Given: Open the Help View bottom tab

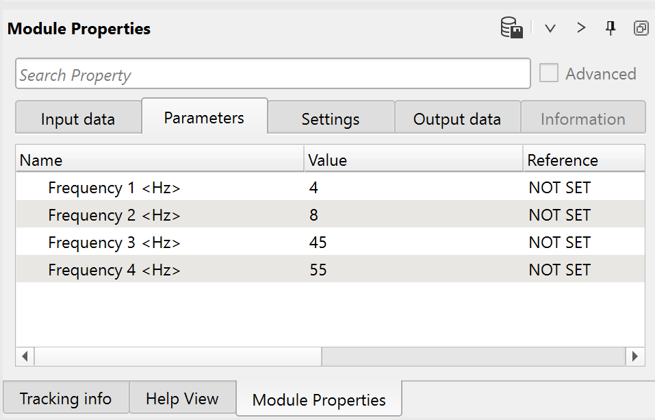Looking at the screenshot, I should (183, 398).
